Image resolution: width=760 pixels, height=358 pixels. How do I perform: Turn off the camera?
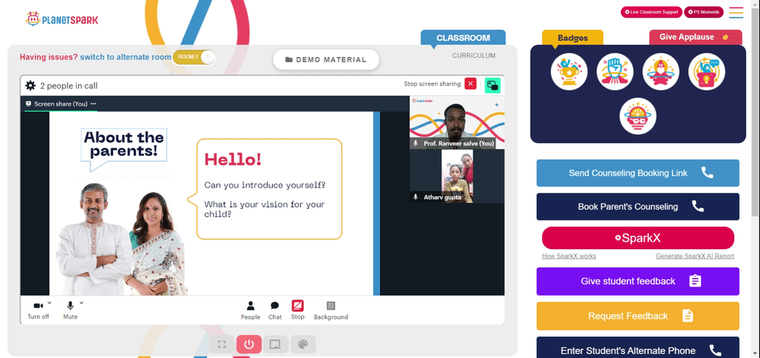pyautogui.click(x=38, y=310)
